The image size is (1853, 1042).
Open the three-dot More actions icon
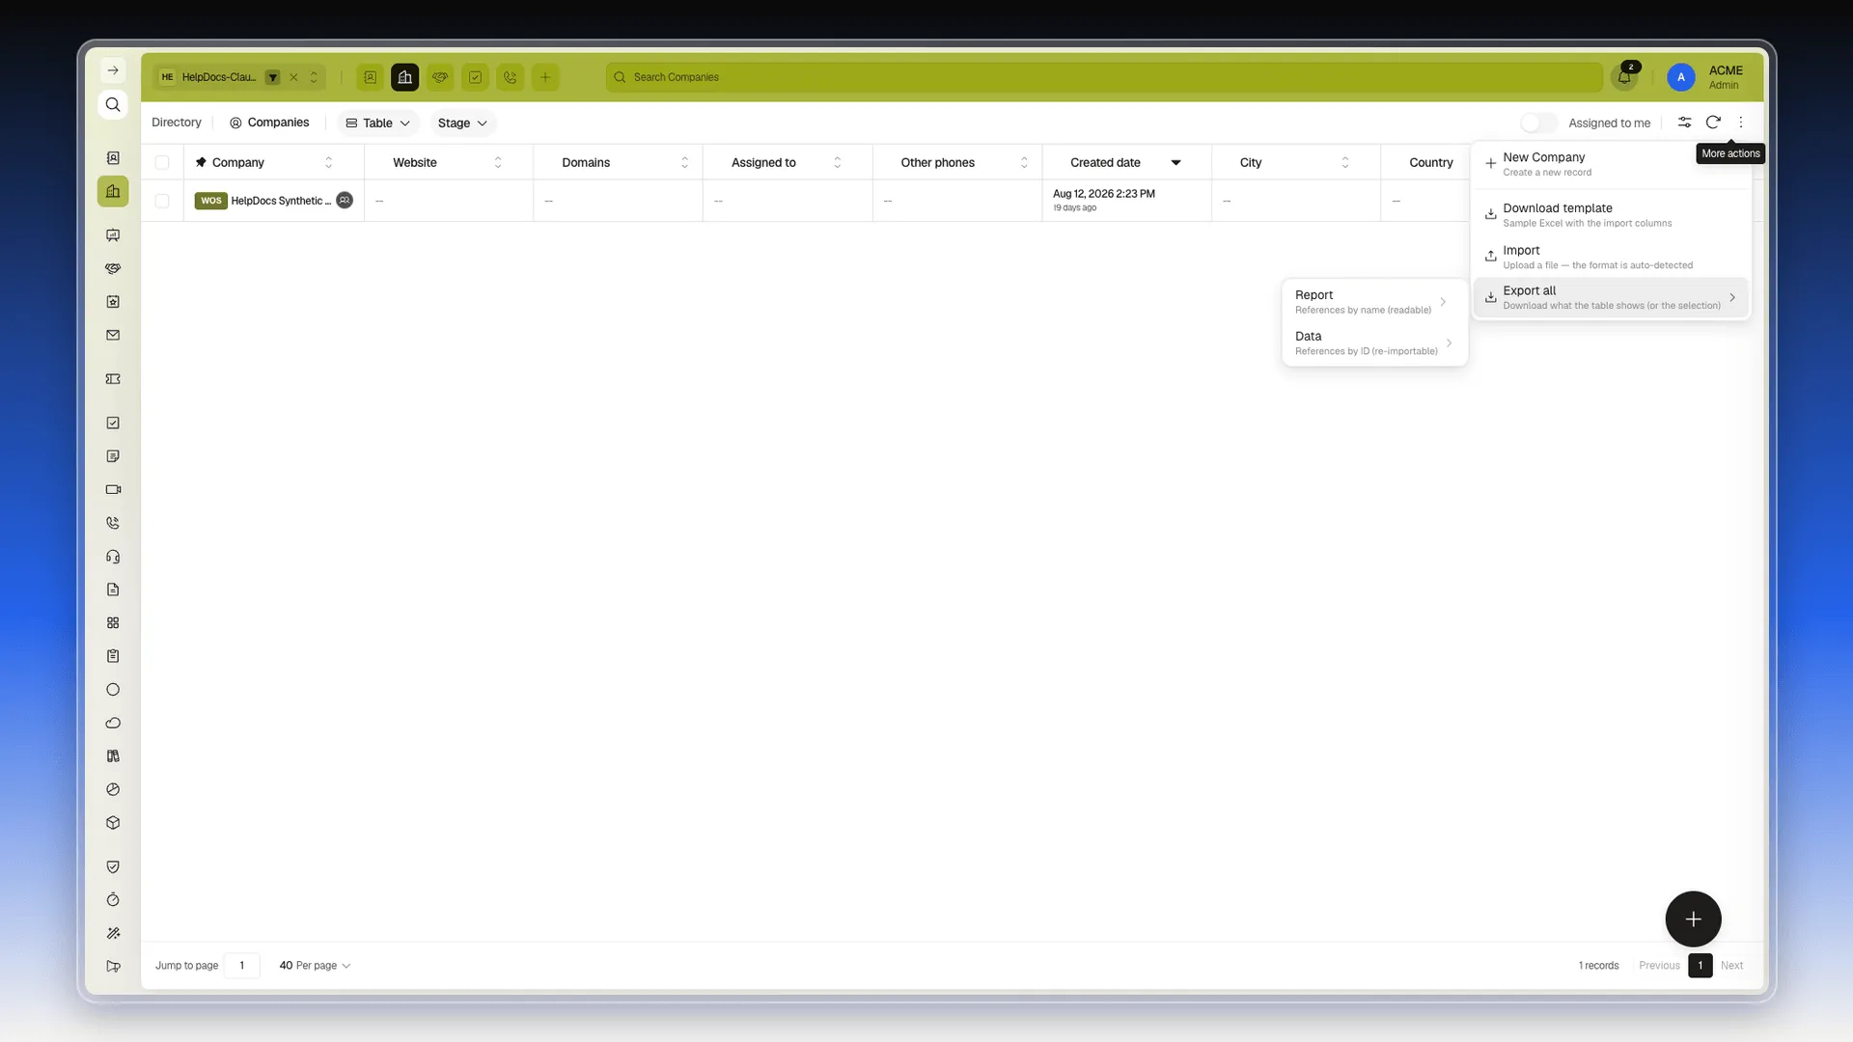point(1741,123)
